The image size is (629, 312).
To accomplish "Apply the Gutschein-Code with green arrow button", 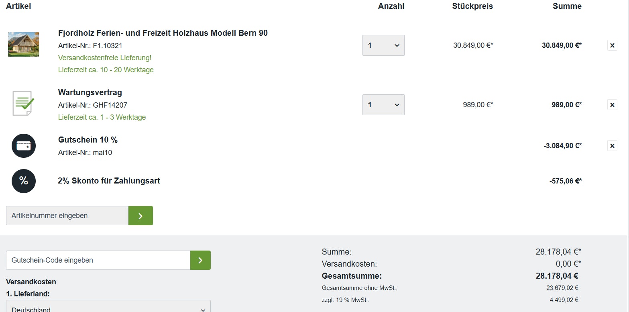I will (x=200, y=260).
